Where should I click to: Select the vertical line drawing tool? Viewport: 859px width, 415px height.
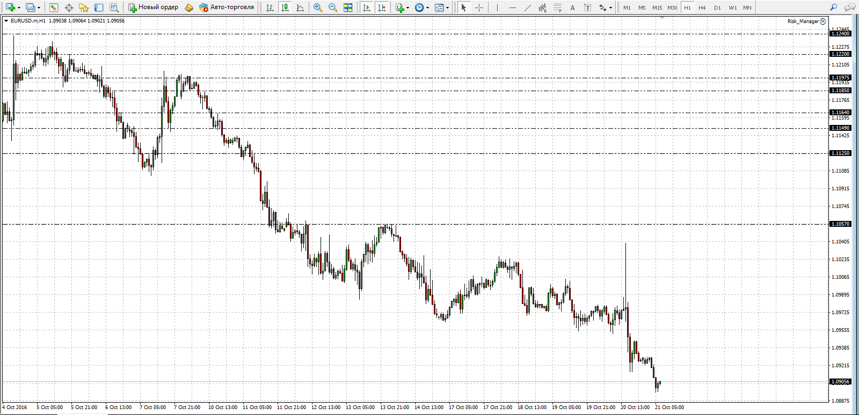pos(497,8)
